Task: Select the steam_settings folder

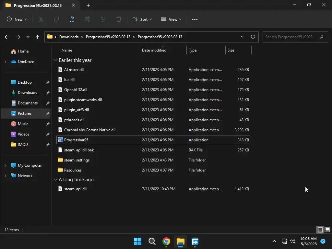Action: click(x=77, y=160)
